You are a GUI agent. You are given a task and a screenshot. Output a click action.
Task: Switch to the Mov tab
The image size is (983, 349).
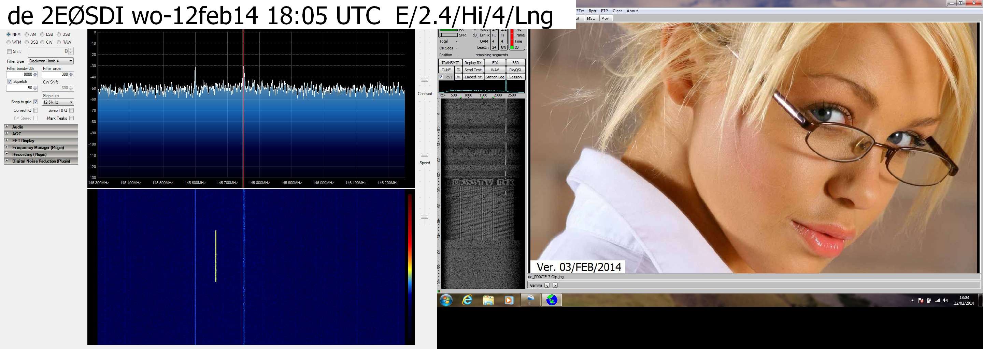point(605,18)
